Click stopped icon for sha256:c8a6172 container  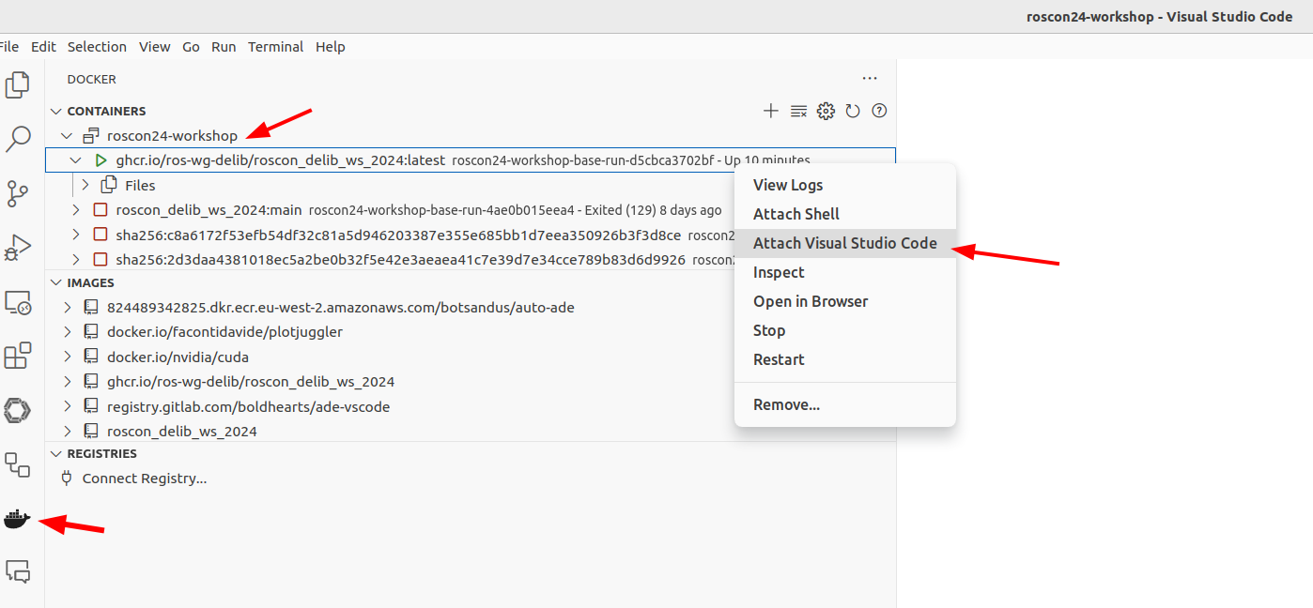click(x=100, y=235)
